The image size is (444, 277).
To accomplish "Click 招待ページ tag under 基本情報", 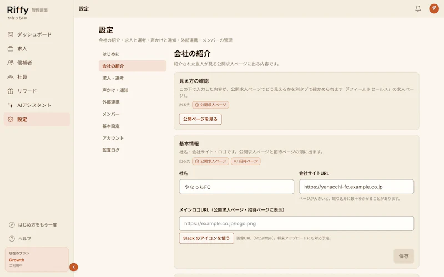I will coord(245,161).
